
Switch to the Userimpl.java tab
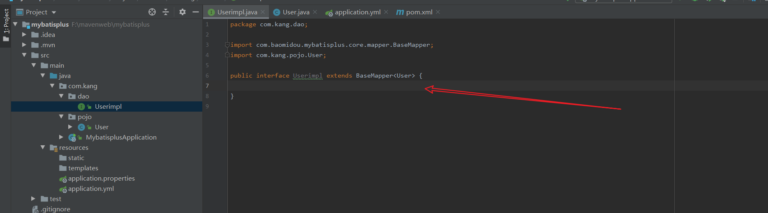[237, 12]
